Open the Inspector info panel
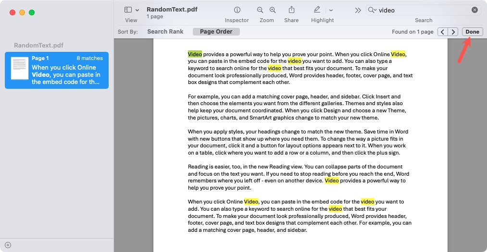Image resolution: width=487 pixels, height=252 pixels. (x=237, y=10)
